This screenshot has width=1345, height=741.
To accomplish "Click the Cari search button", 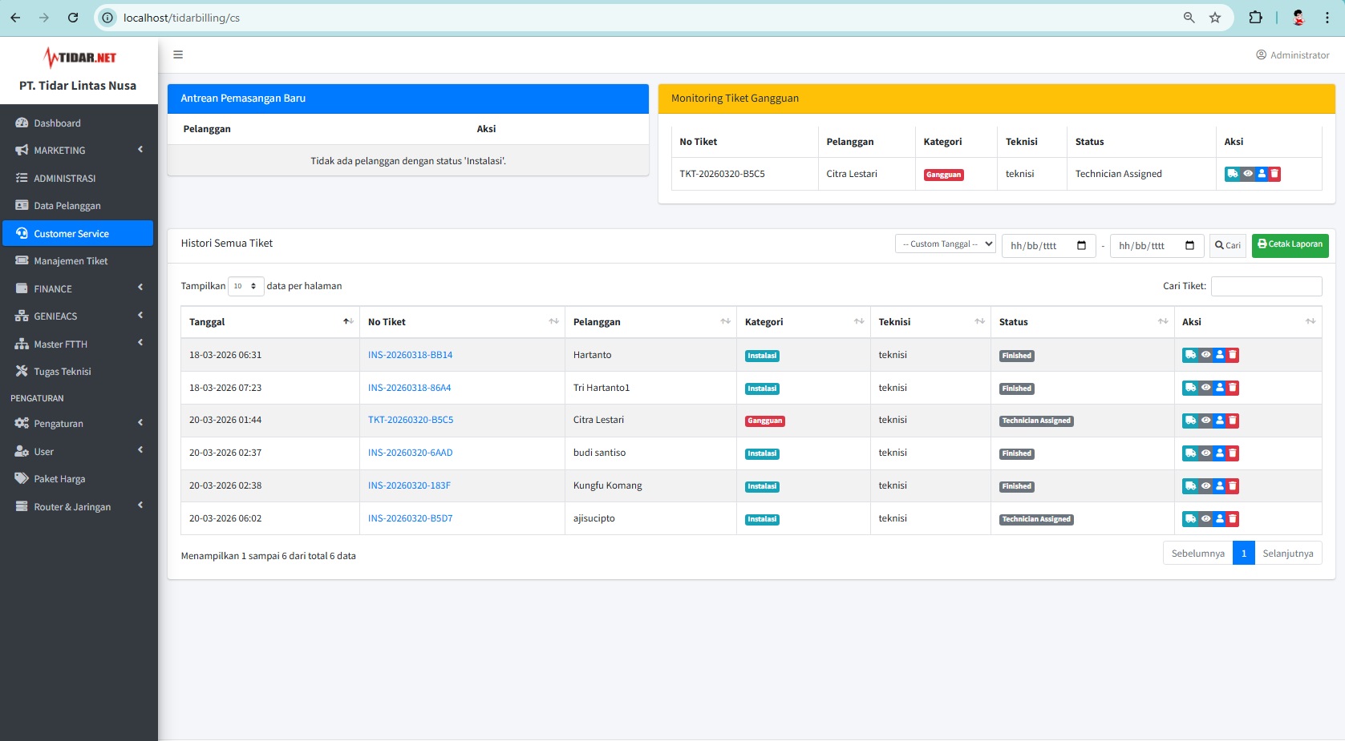I will (1227, 245).
